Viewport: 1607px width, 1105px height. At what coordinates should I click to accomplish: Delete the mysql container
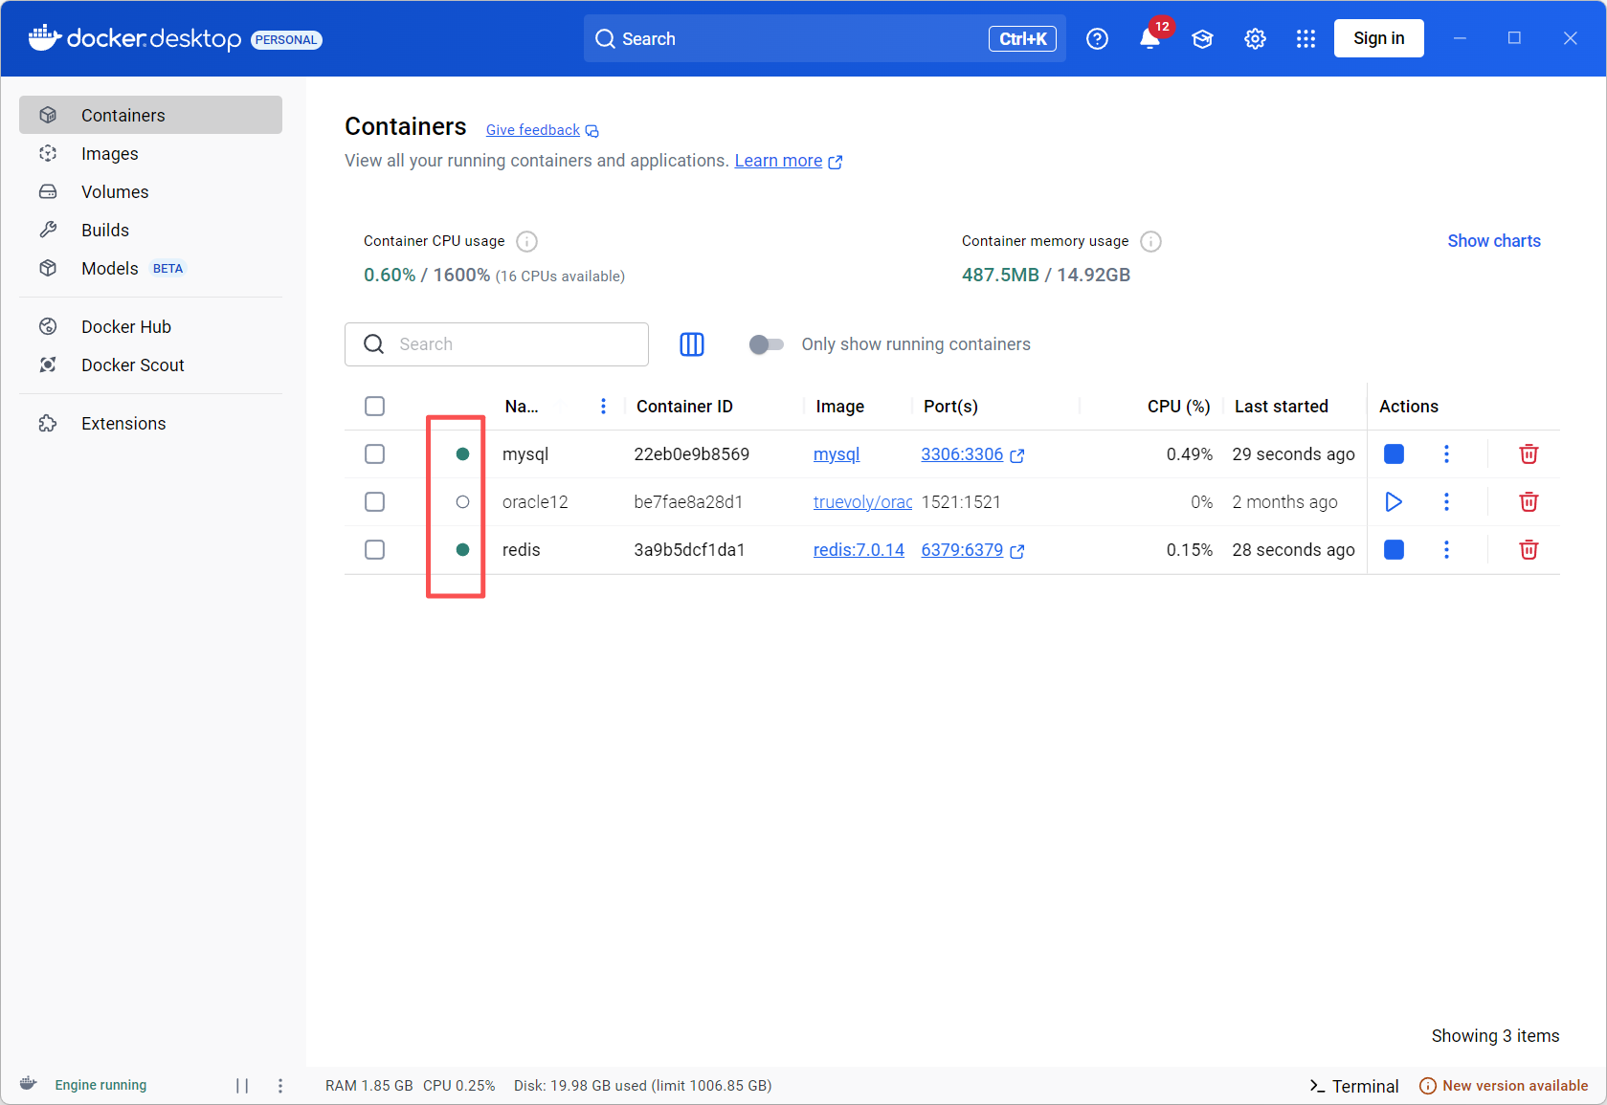tap(1529, 454)
